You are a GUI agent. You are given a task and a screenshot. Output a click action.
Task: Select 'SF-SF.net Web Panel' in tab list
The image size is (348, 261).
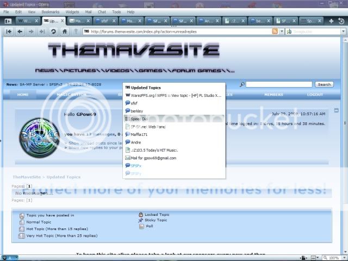(x=174, y=127)
